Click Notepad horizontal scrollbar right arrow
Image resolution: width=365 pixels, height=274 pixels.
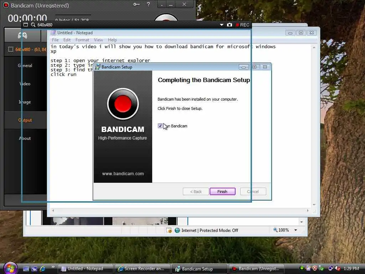pos(308,210)
